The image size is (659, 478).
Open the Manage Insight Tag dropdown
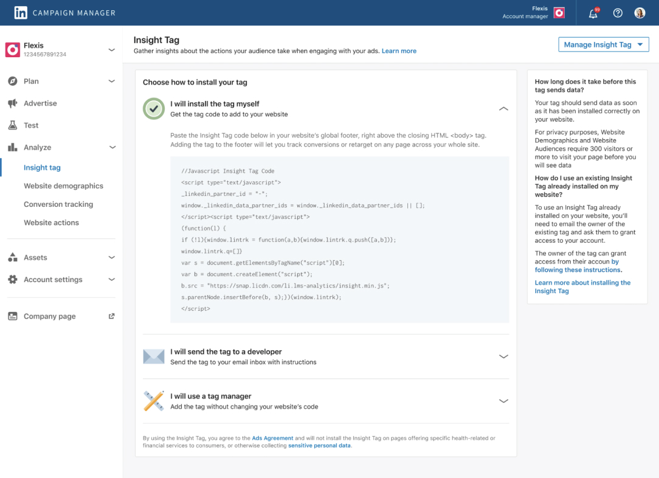point(604,44)
